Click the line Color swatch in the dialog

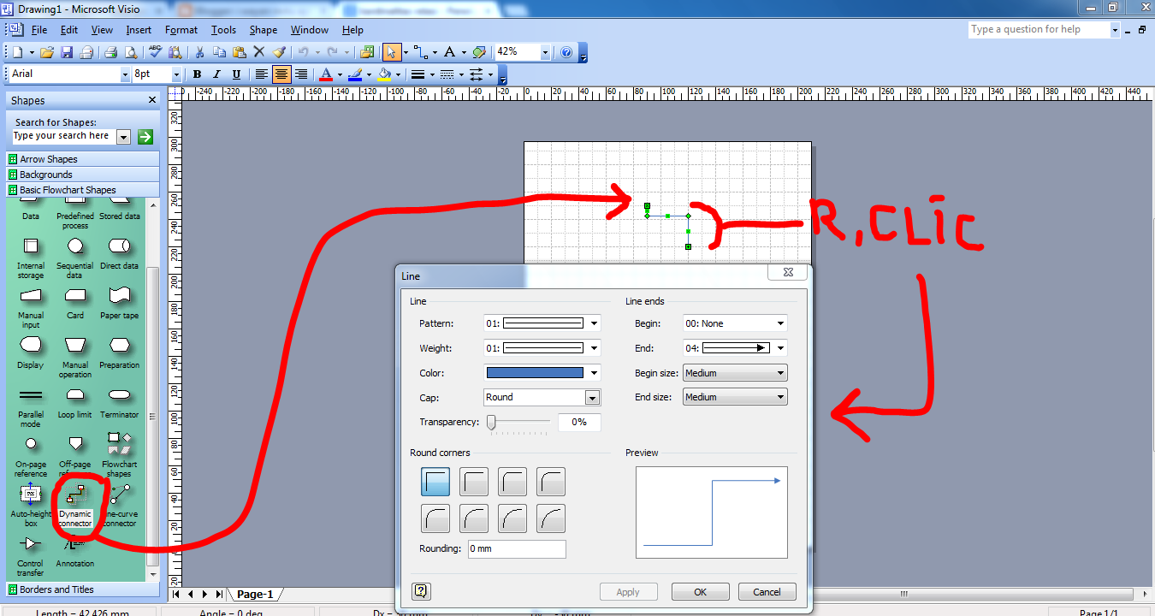click(x=535, y=373)
